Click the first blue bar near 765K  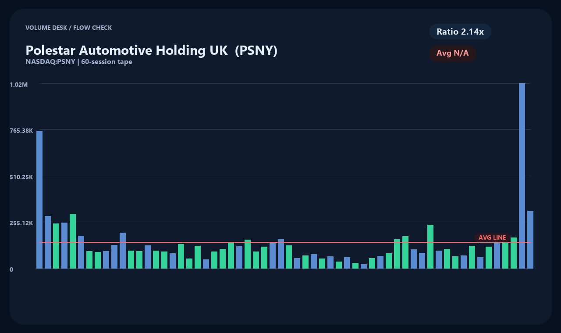pyautogui.click(x=39, y=200)
